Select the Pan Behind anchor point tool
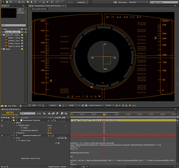 coord(23,2)
